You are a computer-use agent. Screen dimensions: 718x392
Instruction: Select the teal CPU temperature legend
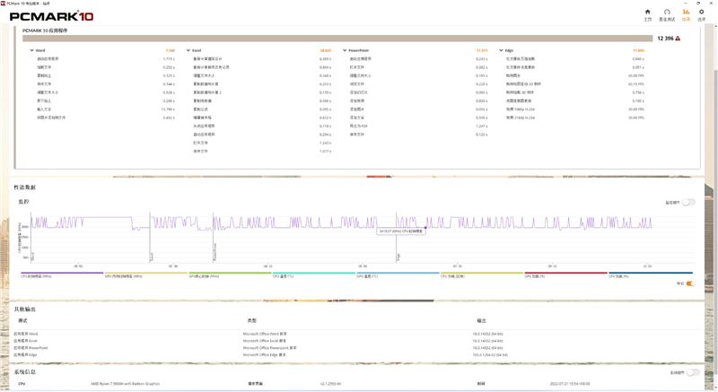pyautogui.click(x=314, y=274)
